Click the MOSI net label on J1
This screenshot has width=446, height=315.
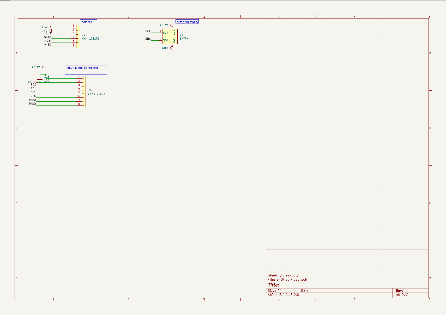click(x=32, y=100)
